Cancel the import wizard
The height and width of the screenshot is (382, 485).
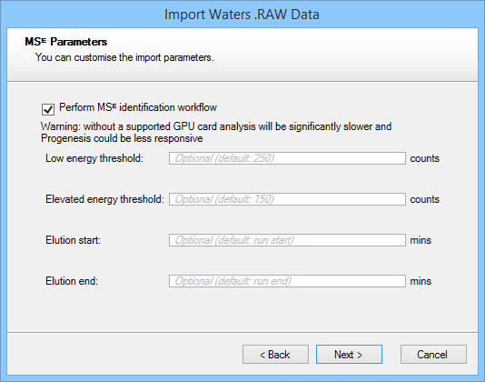pos(433,354)
